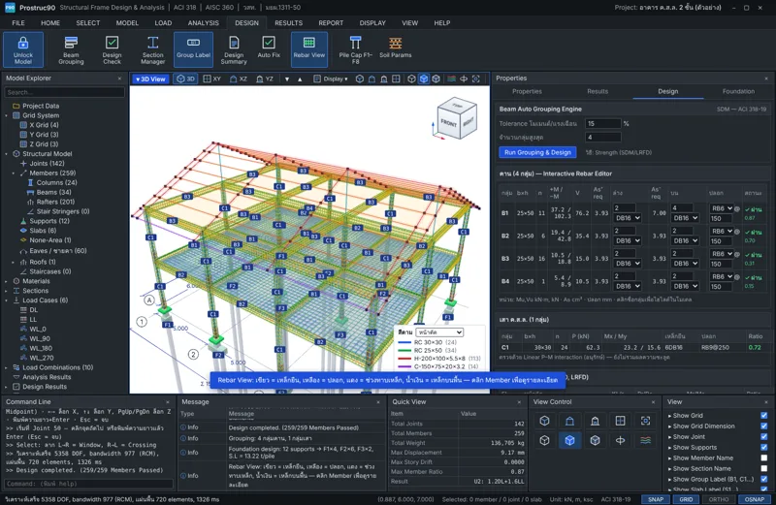Image resolution: width=776 pixels, height=505 pixels.
Task: Click the contour lines icon in viewport toolbar
Action: tap(451, 79)
